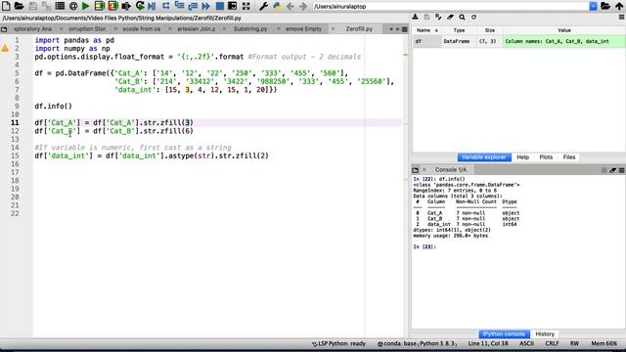Go forward with the right arrow icon
Screen dimensions: 626x352
(x=303, y=6)
